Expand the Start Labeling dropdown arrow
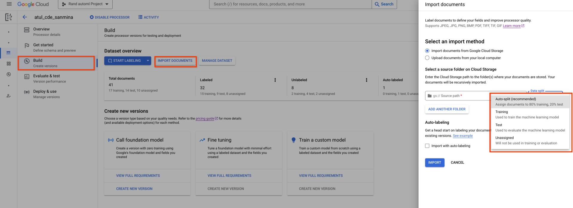Viewport: 573px width, 208px height. [148, 60]
